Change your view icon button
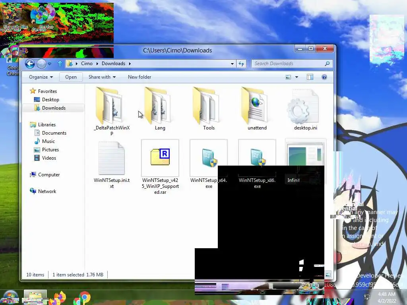The width and height of the screenshot is (407, 305). click(288, 77)
